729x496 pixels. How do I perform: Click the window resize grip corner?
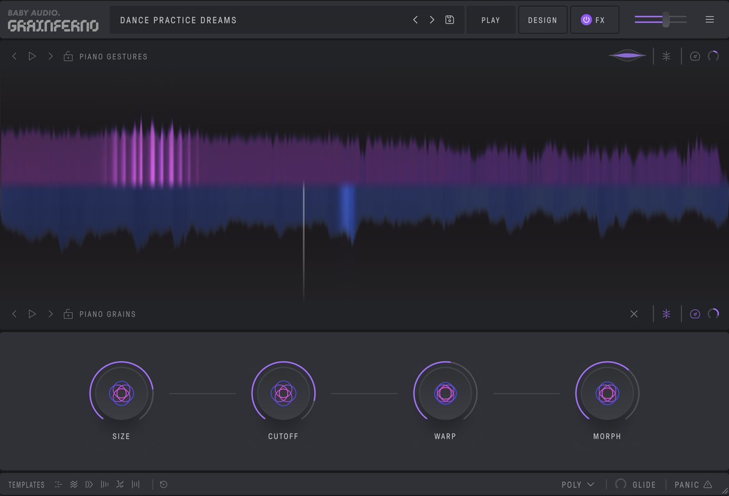point(725,491)
